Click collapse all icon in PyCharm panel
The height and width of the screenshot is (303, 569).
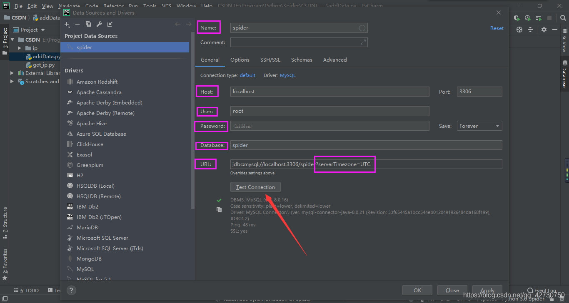click(x=530, y=30)
